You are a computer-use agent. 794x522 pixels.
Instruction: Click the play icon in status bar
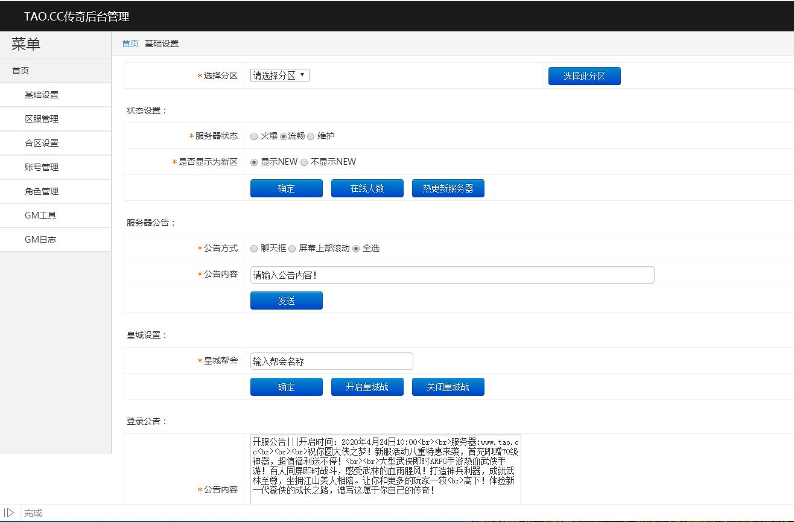click(x=9, y=513)
